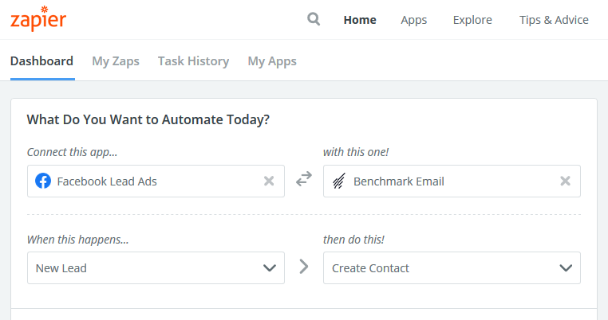Click the Benchmark Email logo icon
This screenshot has width=608, height=320.
click(339, 181)
